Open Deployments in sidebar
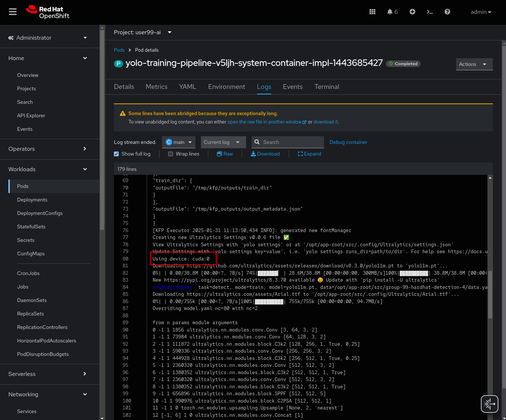The height and width of the screenshot is (420, 506). coord(32,200)
